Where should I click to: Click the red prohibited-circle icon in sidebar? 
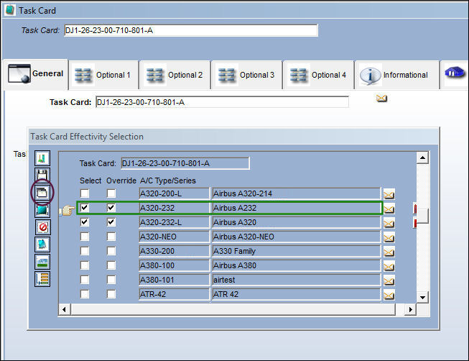tap(42, 227)
